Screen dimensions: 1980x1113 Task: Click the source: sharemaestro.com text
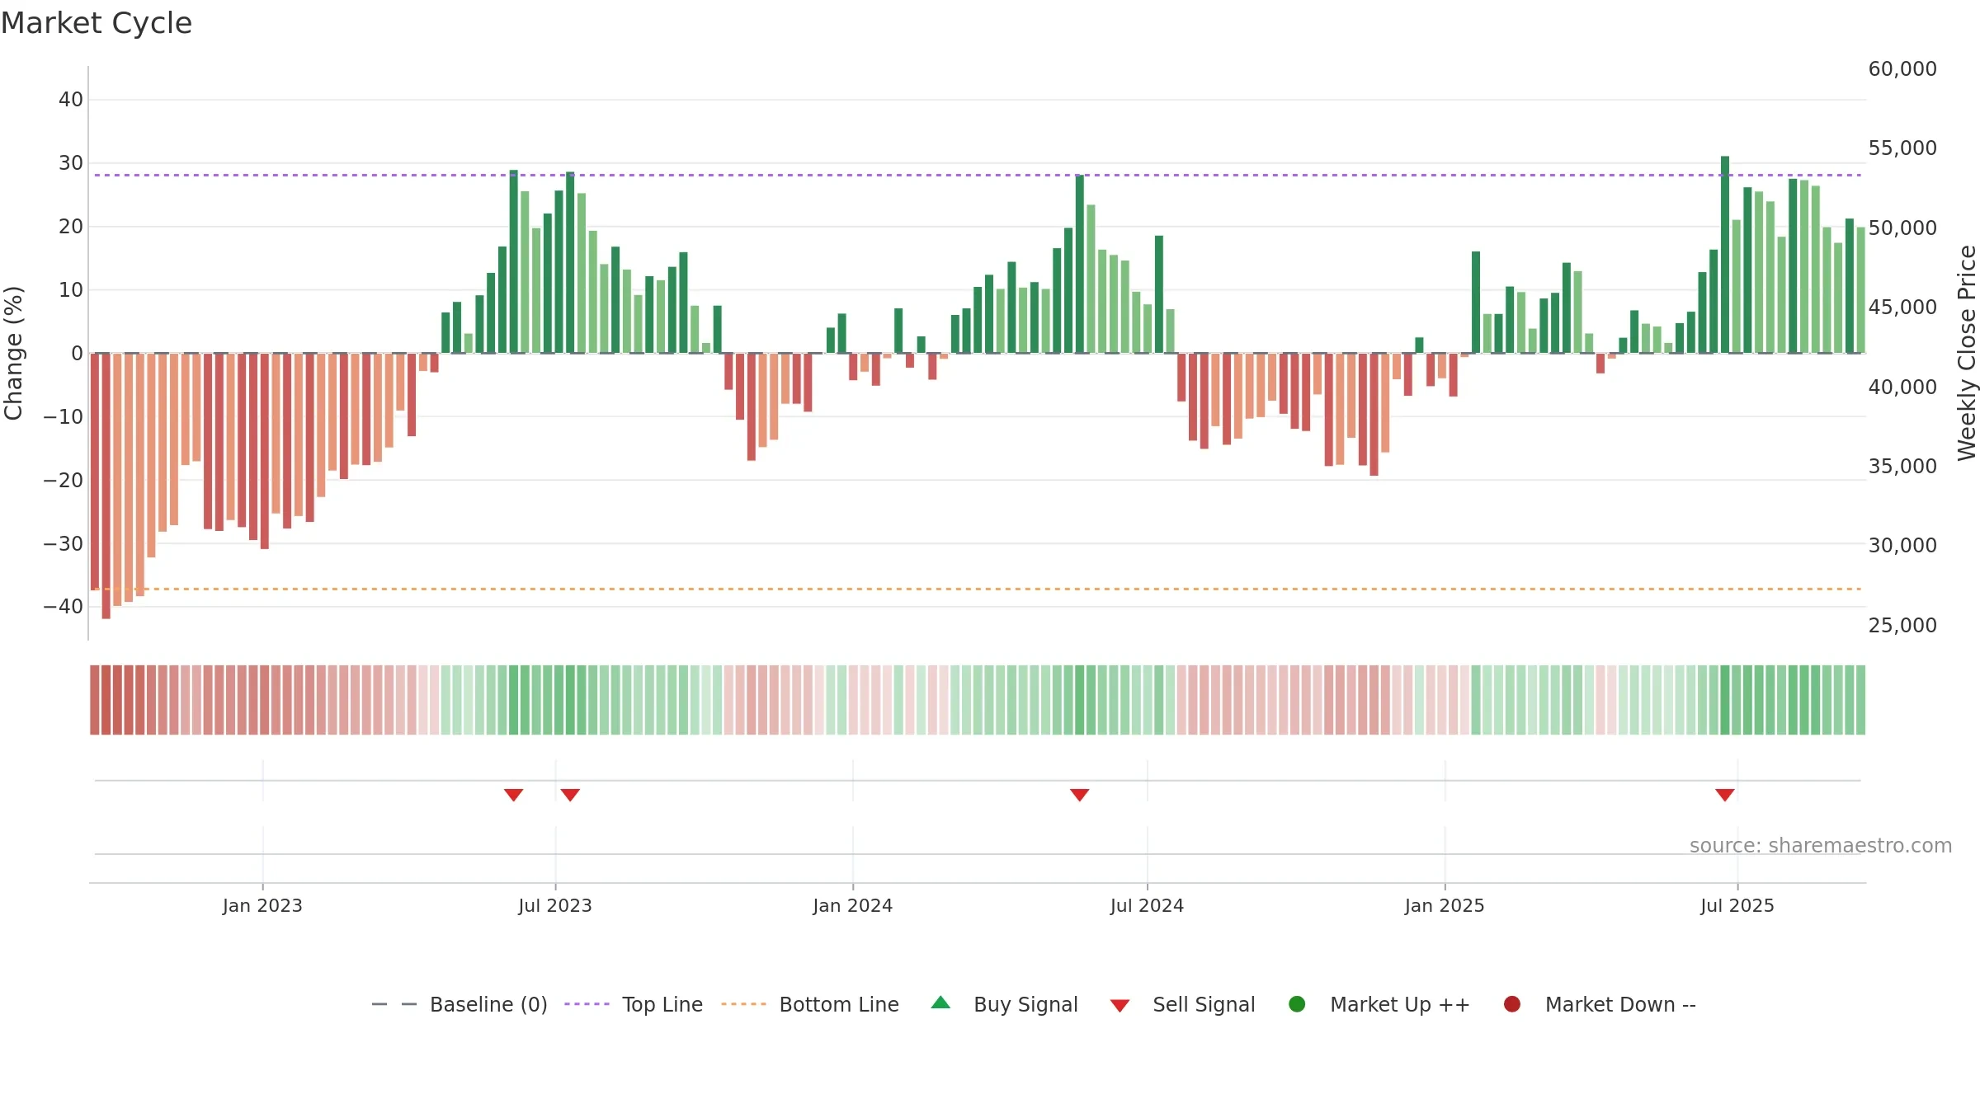pos(1821,846)
